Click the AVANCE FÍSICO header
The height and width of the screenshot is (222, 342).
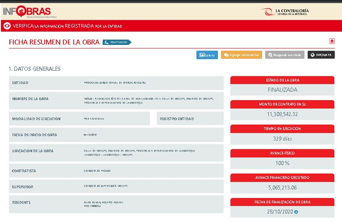[283, 153]
